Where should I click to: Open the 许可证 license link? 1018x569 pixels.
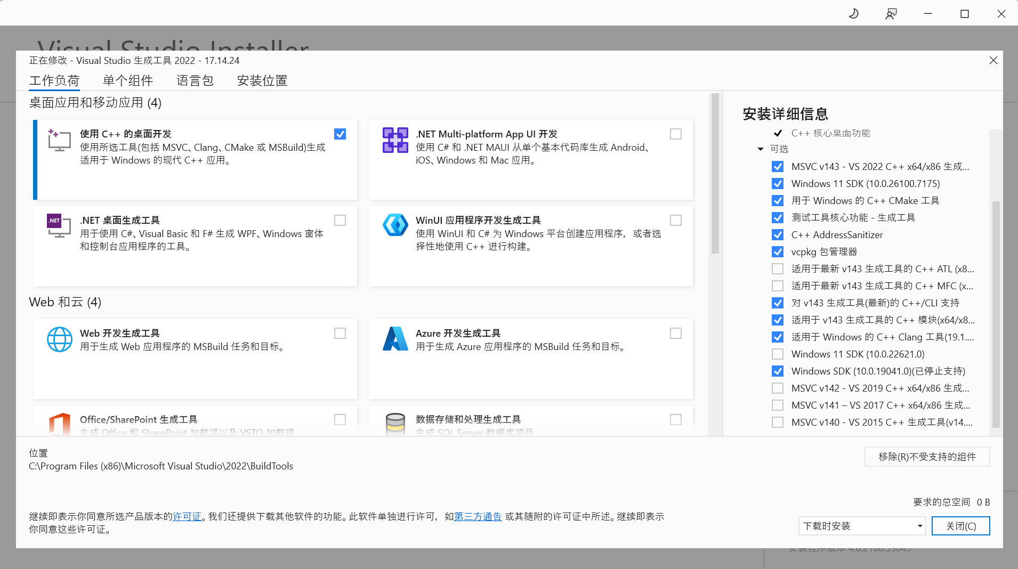(187, 516)
